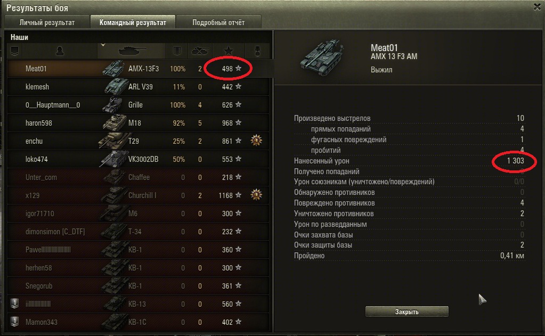The image size is (545, 336).
Task: Sort team list by platoon shield icon
Action: tap(14, 51)
